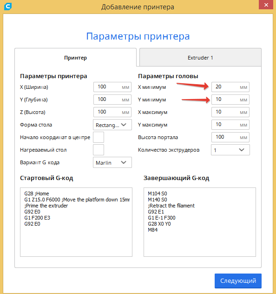Screen dimensions: 276x294
Task: Click the X максимум input field
Action: (230, 112)
